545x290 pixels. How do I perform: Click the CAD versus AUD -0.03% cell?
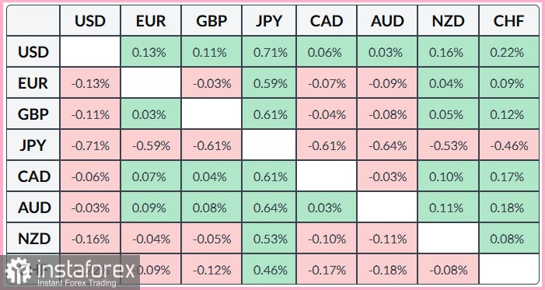387,176
